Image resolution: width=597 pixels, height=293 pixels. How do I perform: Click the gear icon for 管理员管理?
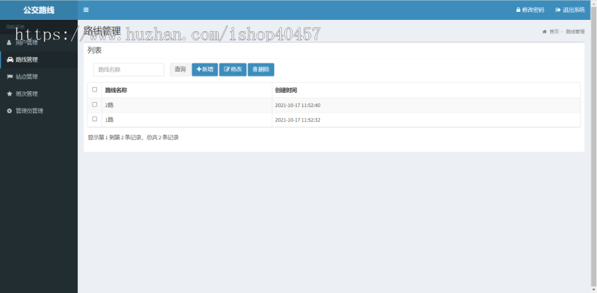click(10, 111)
